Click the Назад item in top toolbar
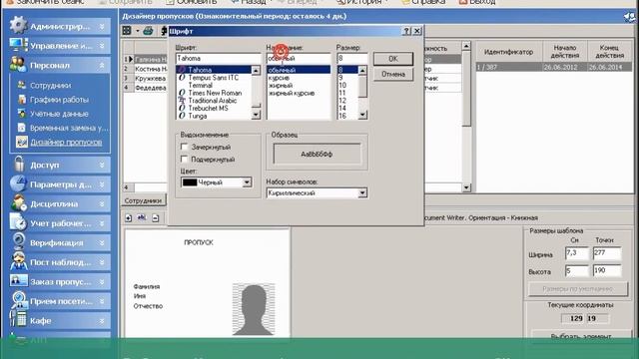Viewport: 639px width, 359px height. pos(249,2)
